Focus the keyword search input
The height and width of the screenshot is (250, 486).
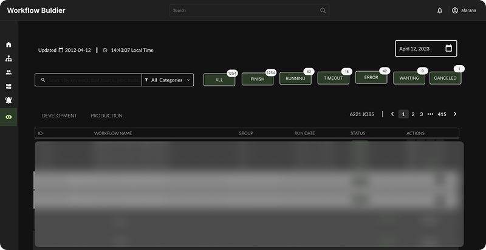point(88,80)
